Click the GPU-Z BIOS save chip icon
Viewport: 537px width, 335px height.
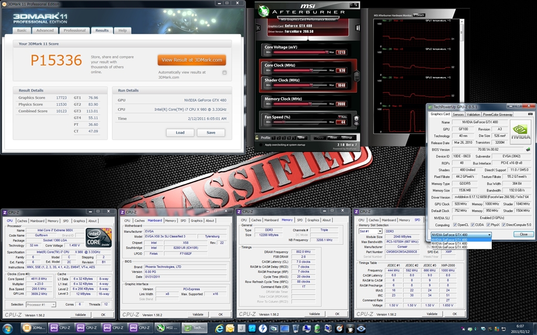click(x=527, y=149)
